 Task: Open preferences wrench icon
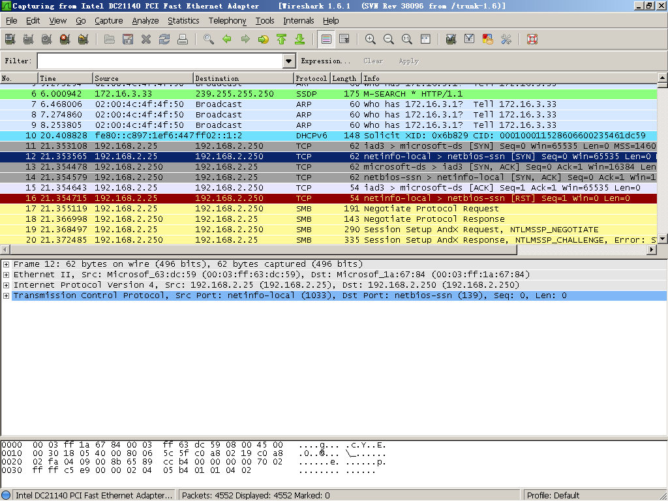pos(506,39)
